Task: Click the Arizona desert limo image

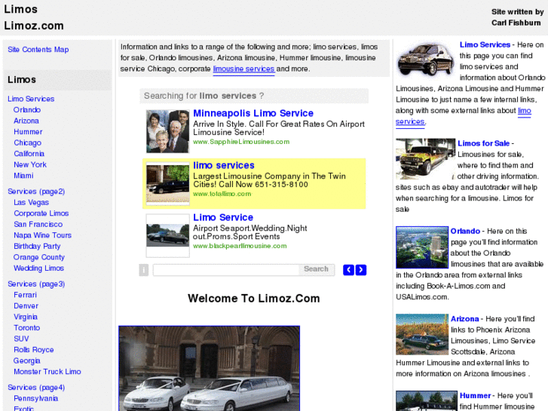Action: (422, 334)
